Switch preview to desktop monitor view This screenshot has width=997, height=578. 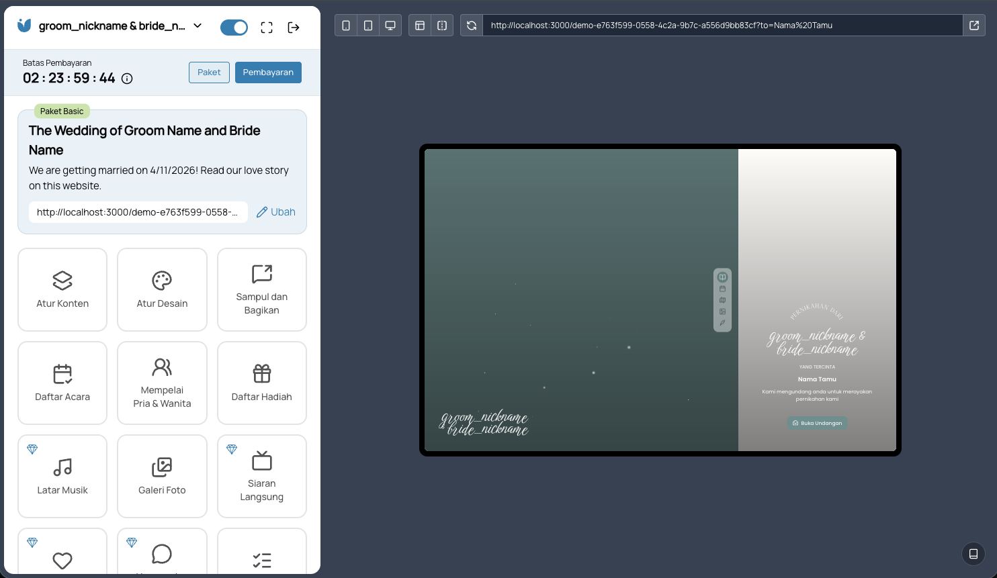click(x=390, y=26)
